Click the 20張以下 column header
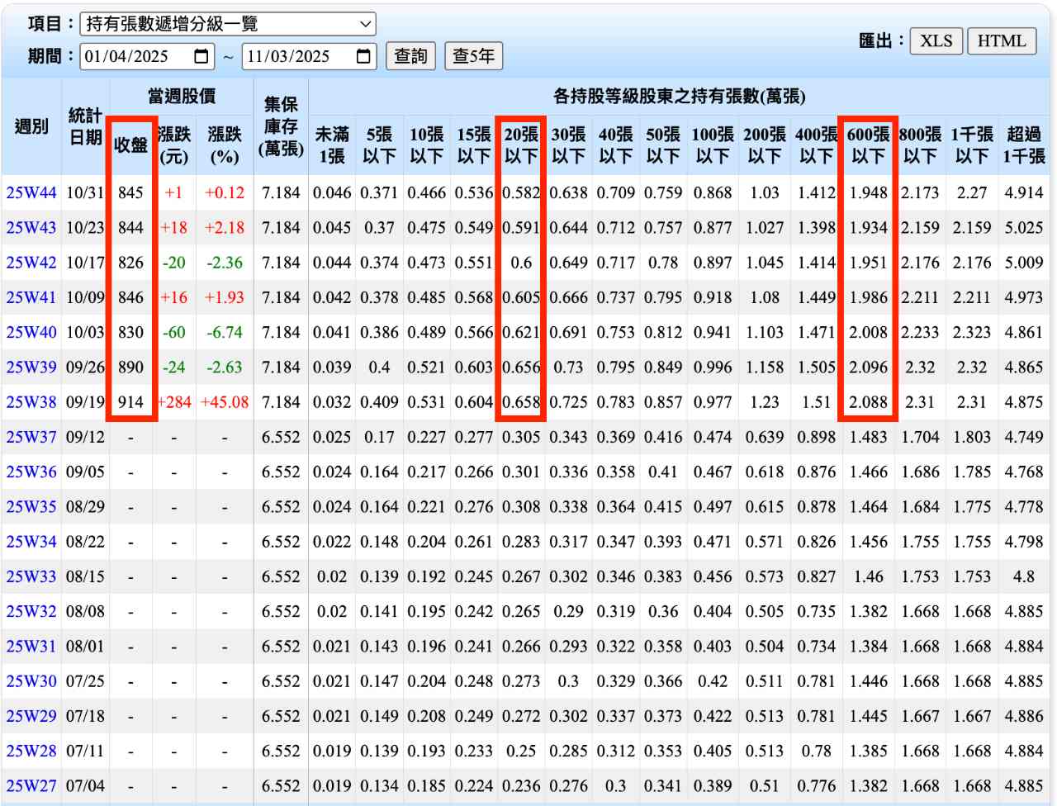1057x806 pixels. coord(521,145)
